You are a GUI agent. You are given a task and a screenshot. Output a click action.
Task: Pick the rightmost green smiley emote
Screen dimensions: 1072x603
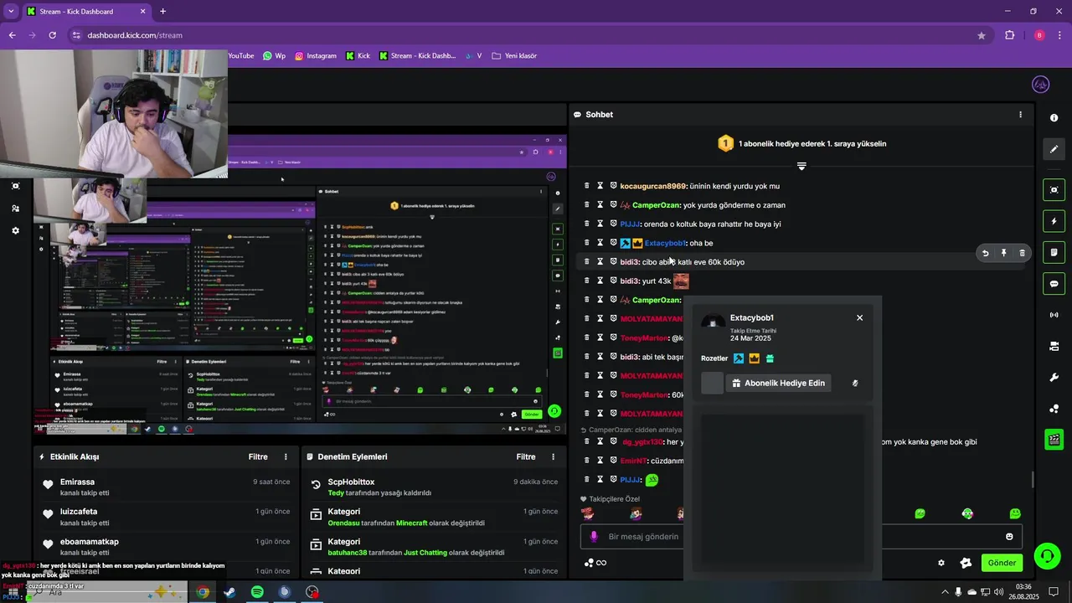coord(1015,513)
